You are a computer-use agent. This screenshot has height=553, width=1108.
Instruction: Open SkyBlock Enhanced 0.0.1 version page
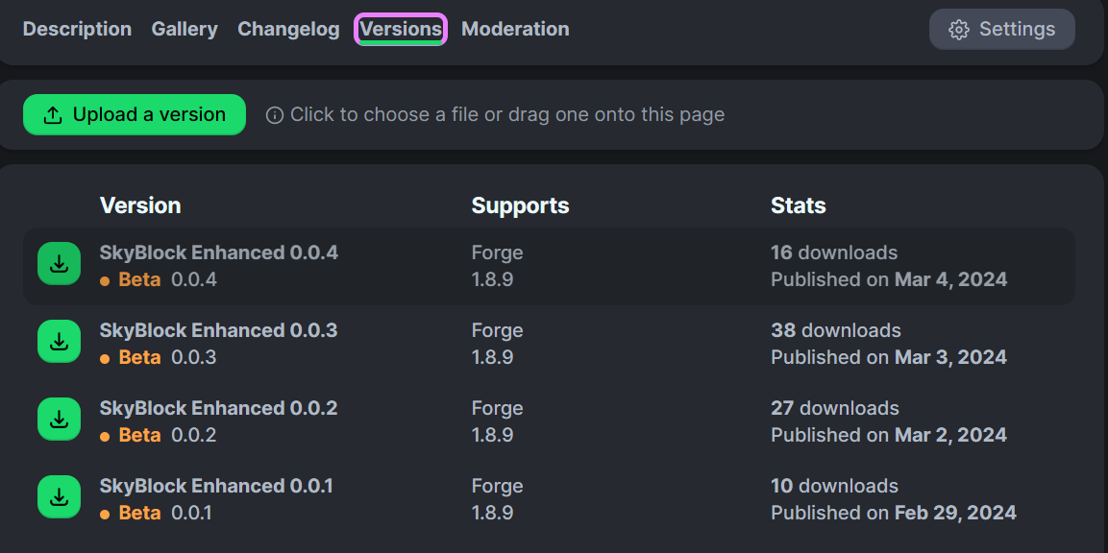(x=216, y=485)
